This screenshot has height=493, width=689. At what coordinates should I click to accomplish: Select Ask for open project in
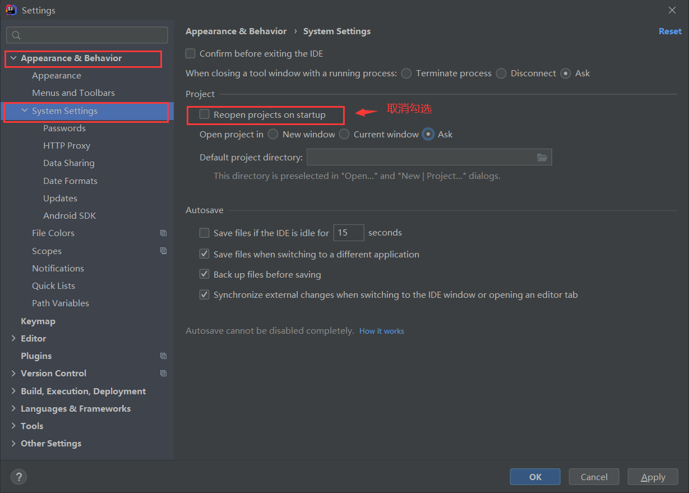coord(428,134)
